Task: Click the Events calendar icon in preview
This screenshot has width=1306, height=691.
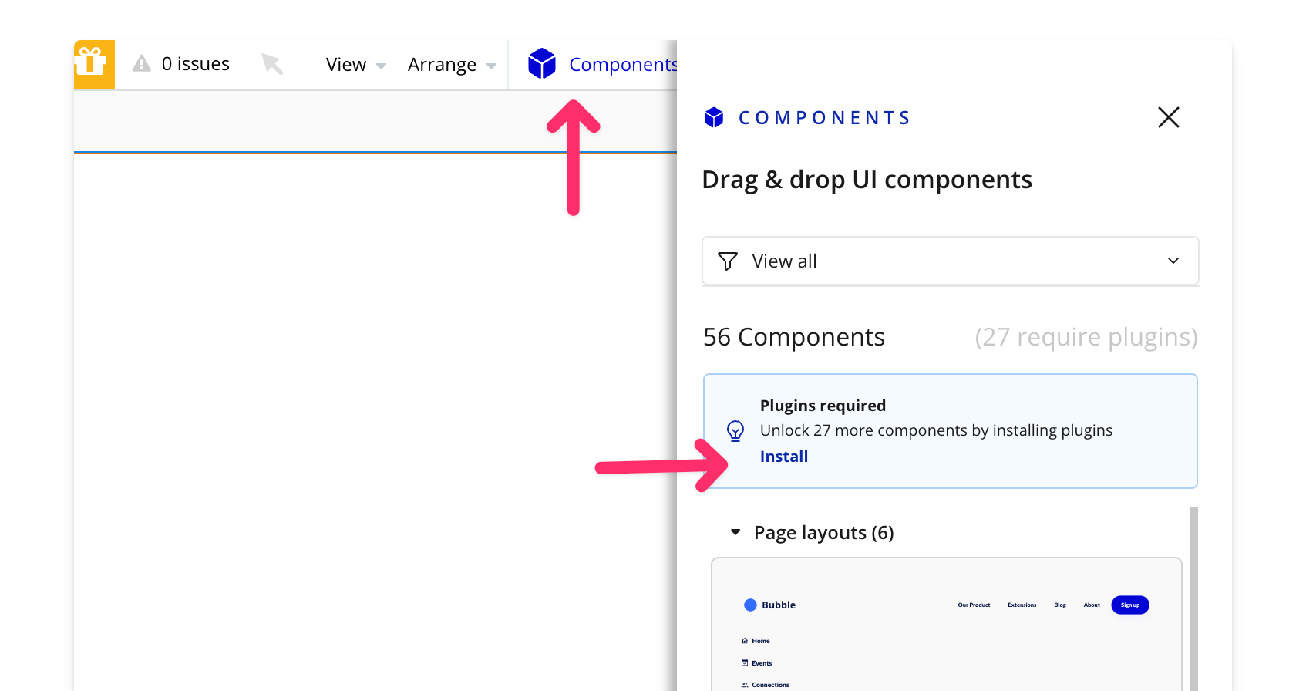Action: coord(745,663)
